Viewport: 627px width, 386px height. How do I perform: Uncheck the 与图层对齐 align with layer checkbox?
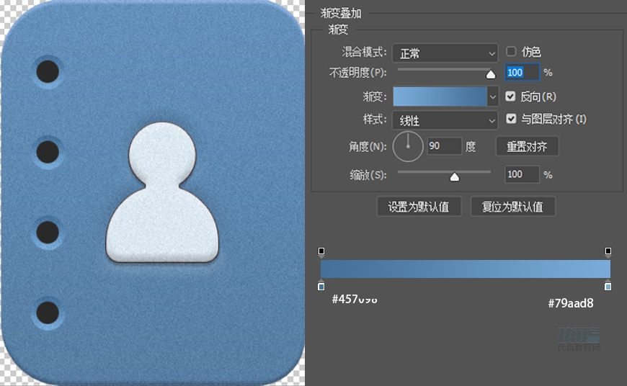click(x=511, y=119)
